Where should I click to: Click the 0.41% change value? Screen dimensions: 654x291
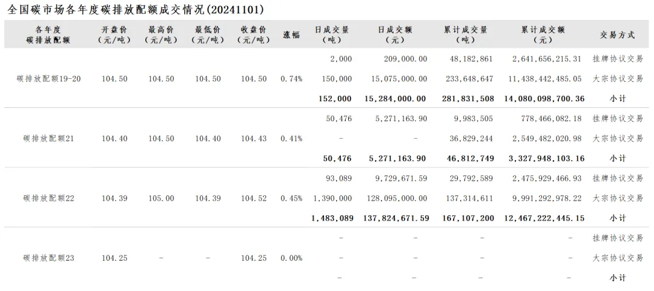pos(291,139)
